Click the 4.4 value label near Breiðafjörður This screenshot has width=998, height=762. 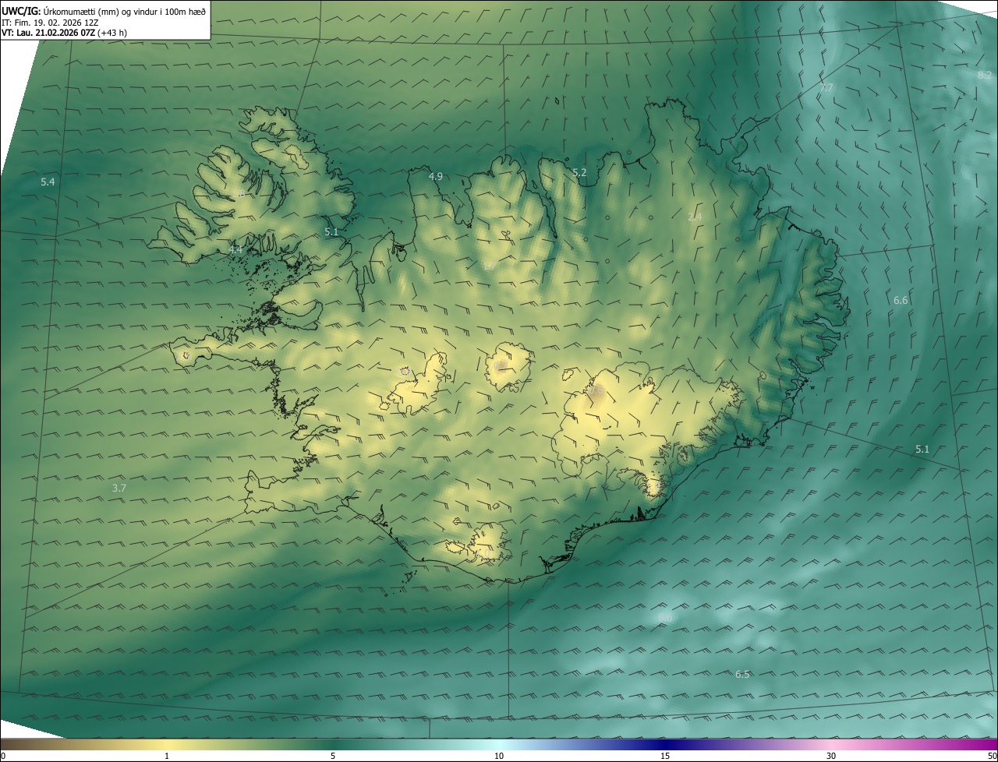click(235, 249)
